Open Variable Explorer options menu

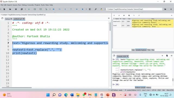click(172, 16)
